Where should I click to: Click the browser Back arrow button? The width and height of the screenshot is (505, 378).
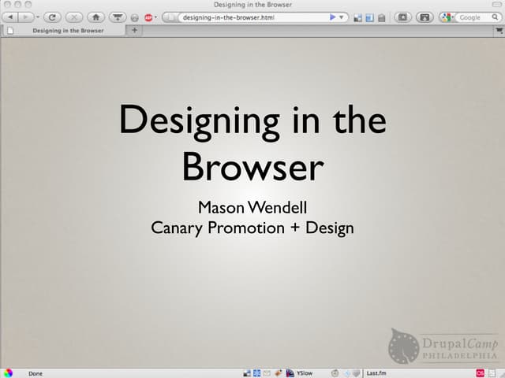pyautogui.click(x=10, y=17)
